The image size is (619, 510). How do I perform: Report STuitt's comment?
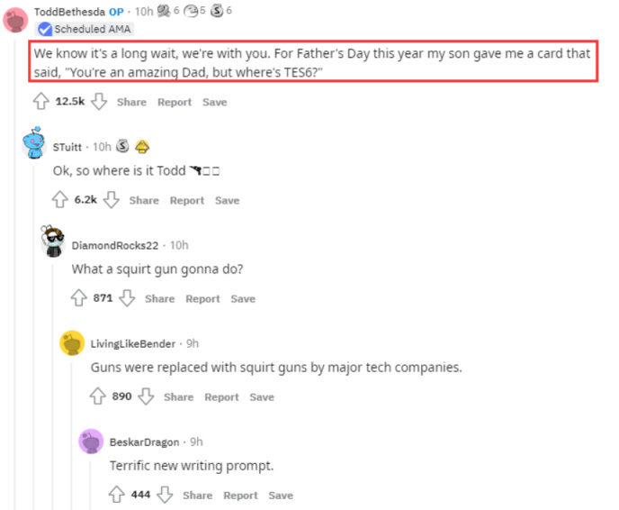(187, 200)
